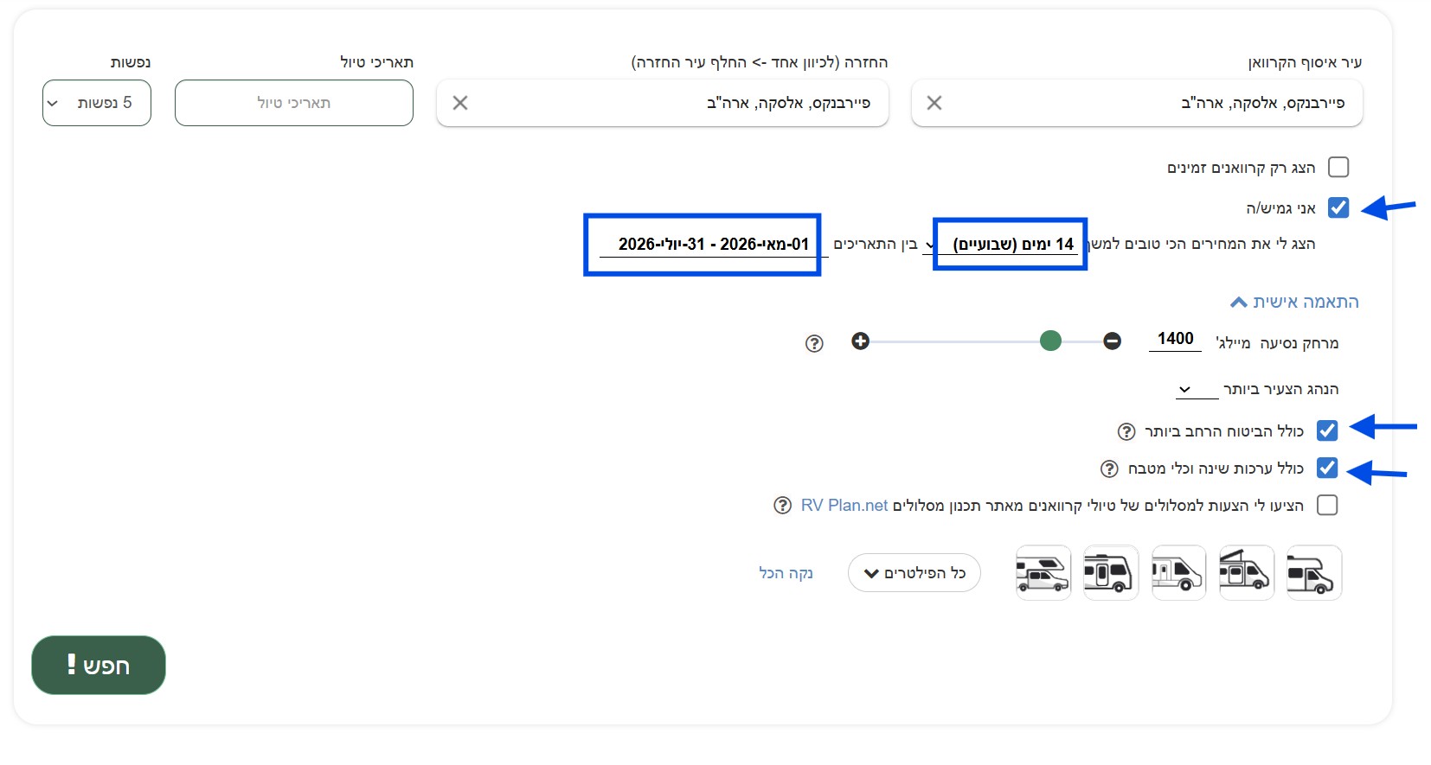
Task: Clear the pickup city field with X
Action: coord(934,103)
